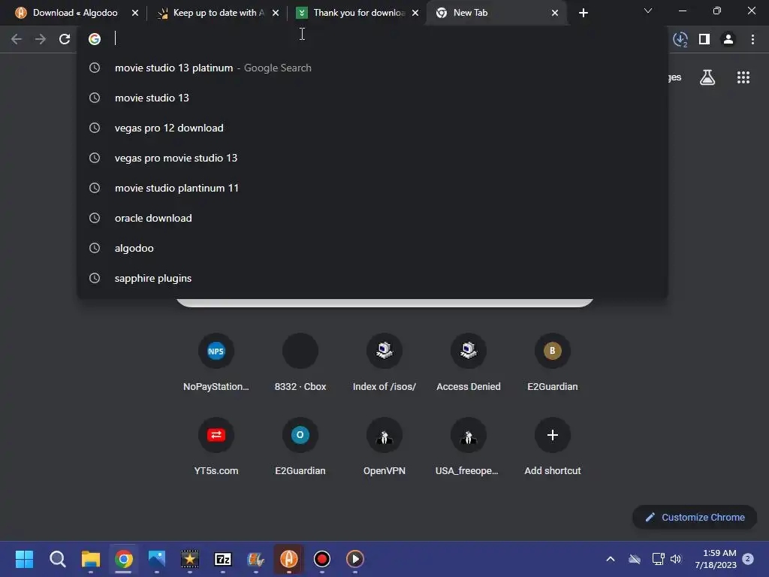
Task: Toggle the Chrome side panel
Action: click(x=704, y=39)
